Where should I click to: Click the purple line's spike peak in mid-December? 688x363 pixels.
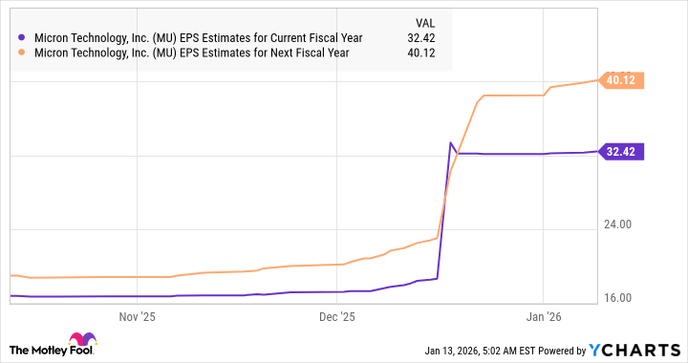click(x=450, y=142)
